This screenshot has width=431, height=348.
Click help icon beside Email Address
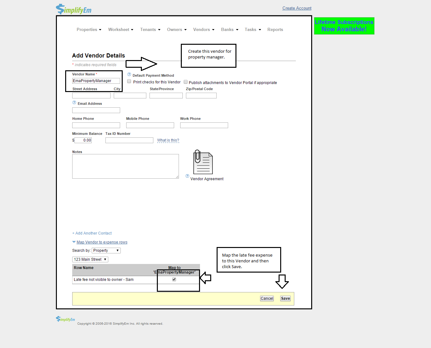tap(74, 103)
